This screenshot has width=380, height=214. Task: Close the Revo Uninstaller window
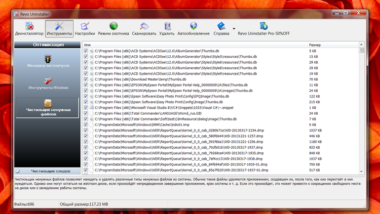click(x=358, y=13)
